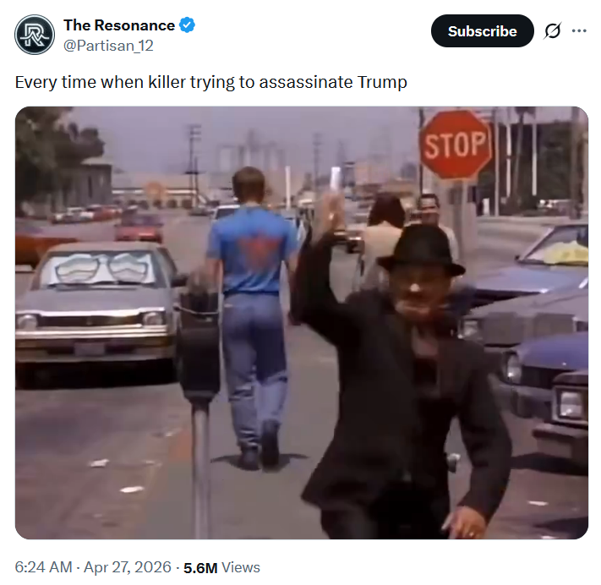Viewport: 601px width, 585px height.
Task: Click the 5.6M view count
Action: pyautogui.click(x=200, y=568)
